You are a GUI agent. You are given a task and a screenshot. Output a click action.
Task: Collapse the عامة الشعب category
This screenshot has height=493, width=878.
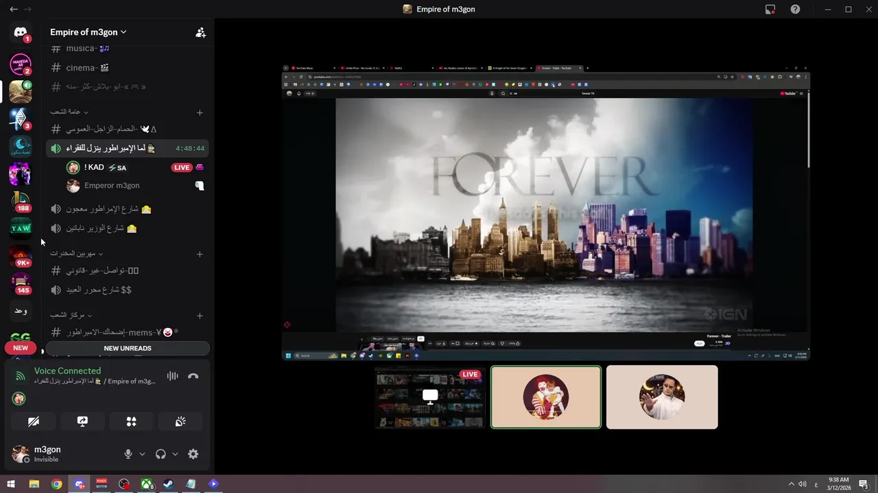coord(69,112)
